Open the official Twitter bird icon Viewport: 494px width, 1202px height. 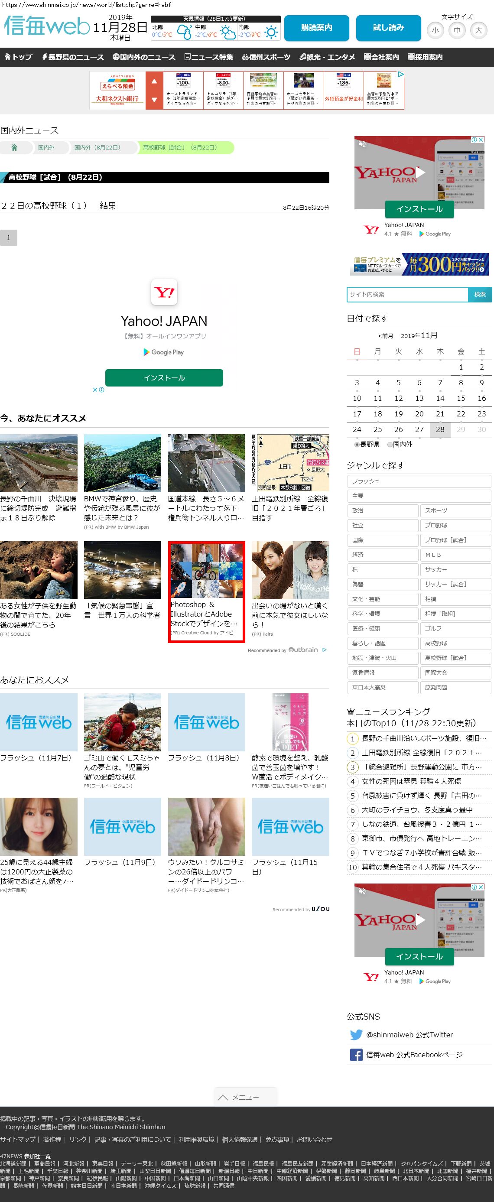[x=356, y=1034]
